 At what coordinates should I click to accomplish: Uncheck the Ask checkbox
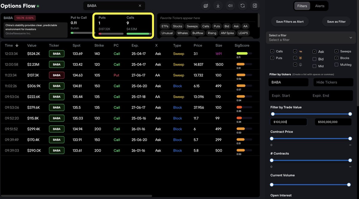(314, 52)
